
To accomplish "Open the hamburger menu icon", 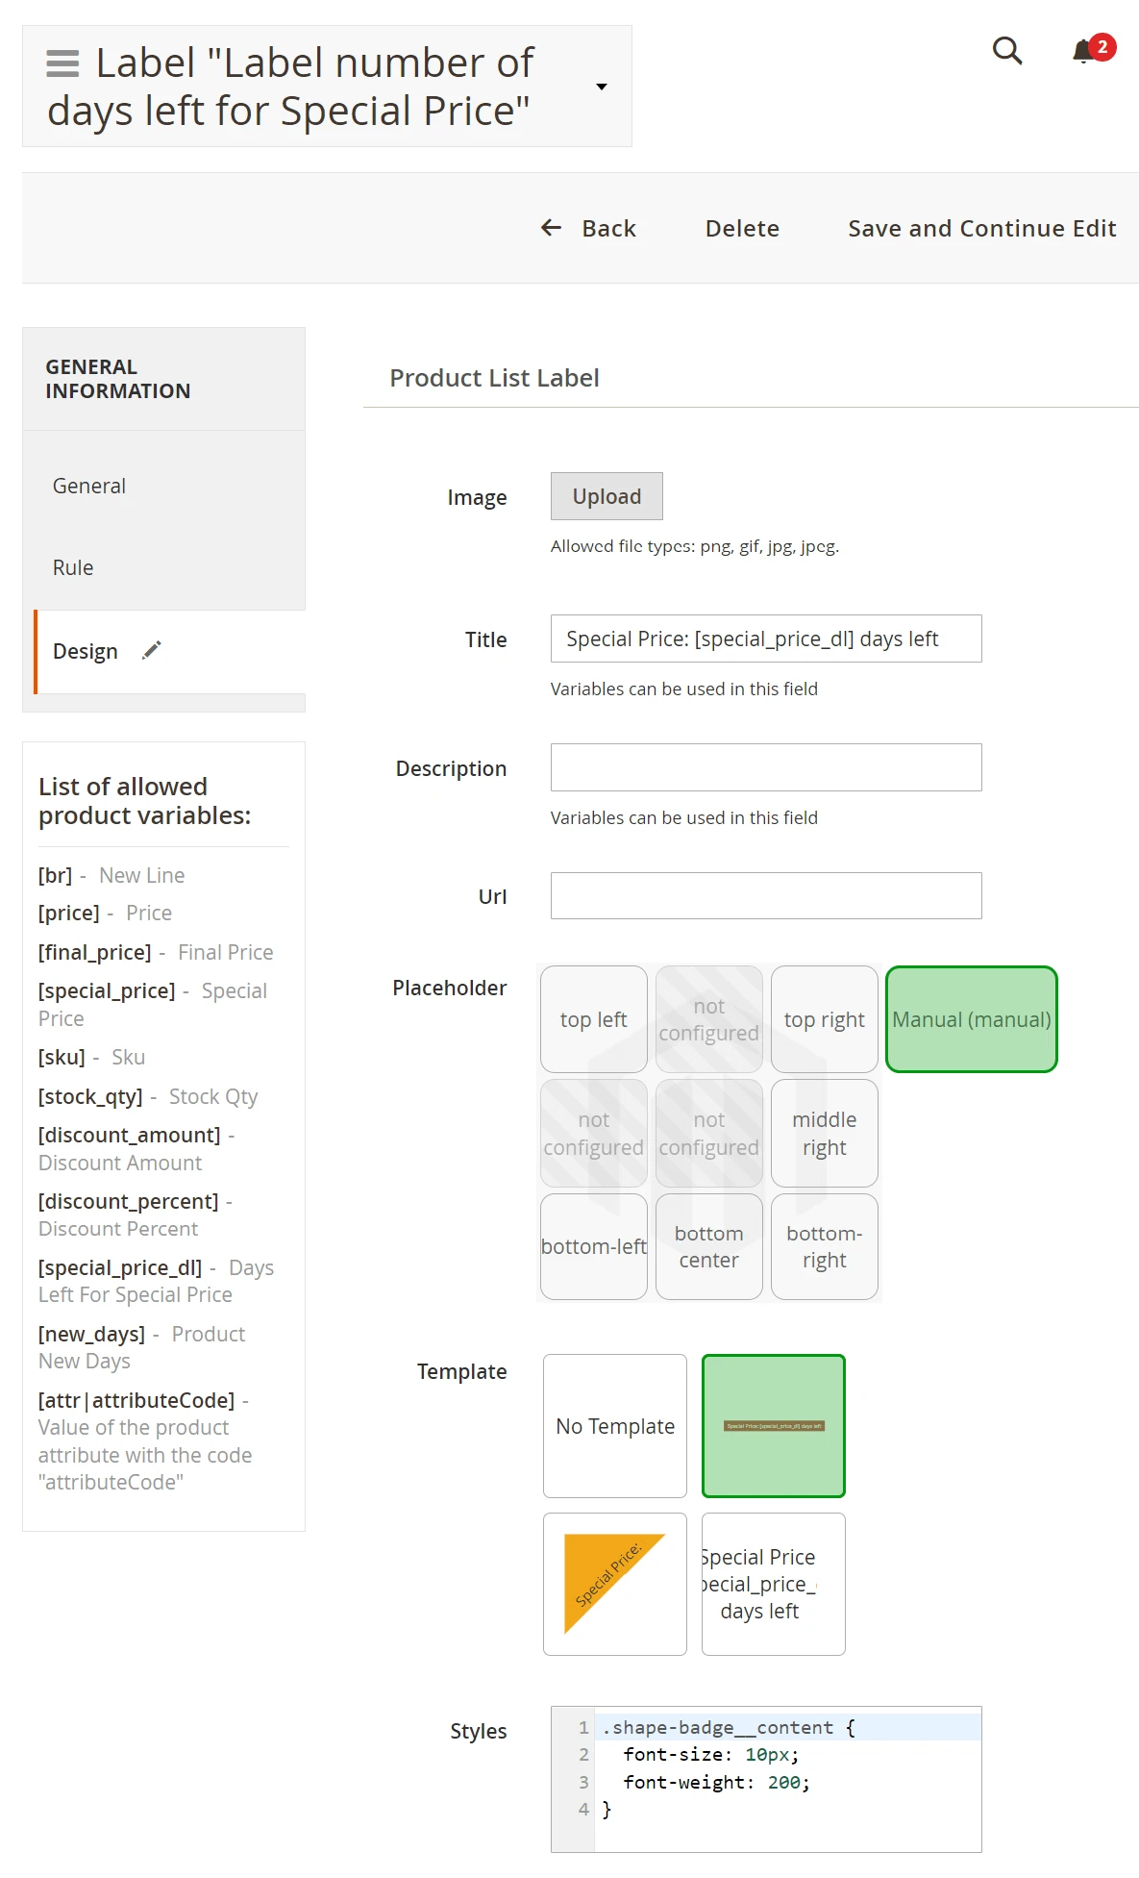I will (x=62, y=63).
